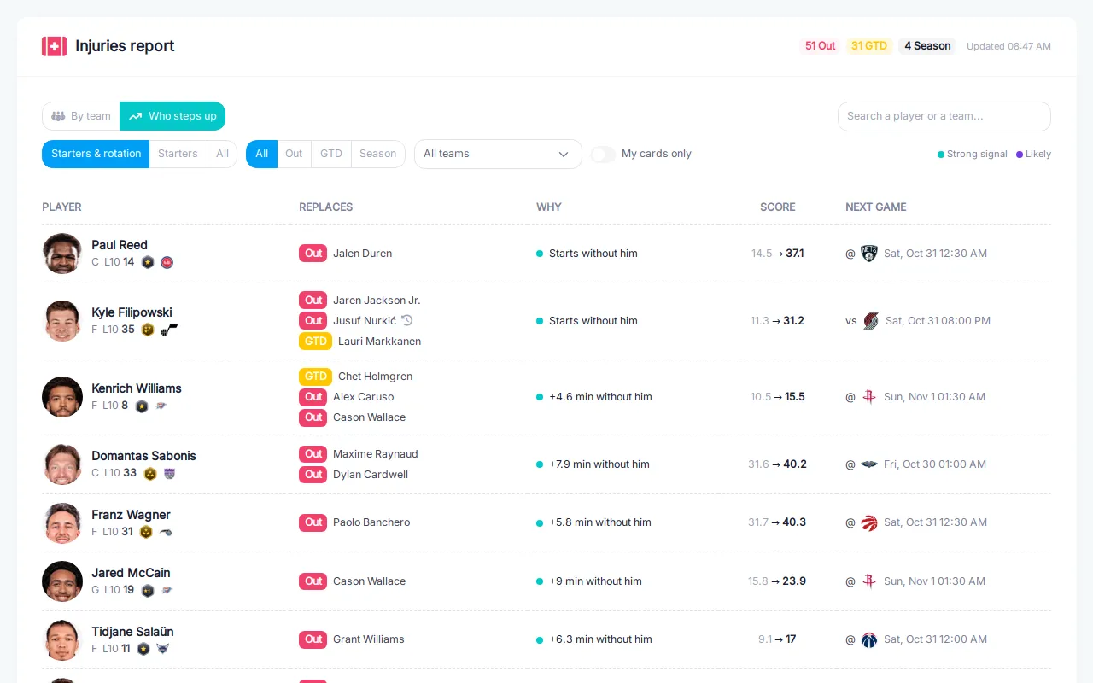Click the Nets logo in Paul Reed's next game
The width and height of the screenshot is (1093, 683).
click(x=869, y=254)
